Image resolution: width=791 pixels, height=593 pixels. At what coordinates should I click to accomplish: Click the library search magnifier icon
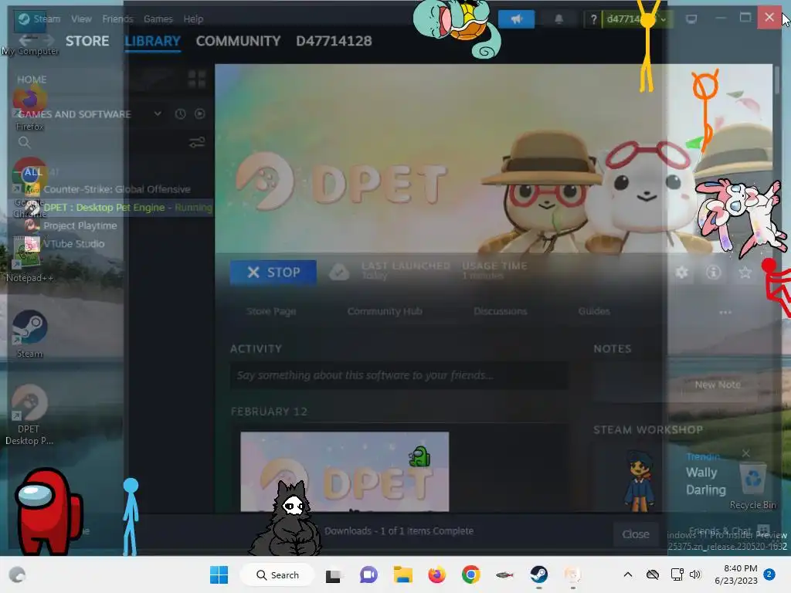pos(24,143)
